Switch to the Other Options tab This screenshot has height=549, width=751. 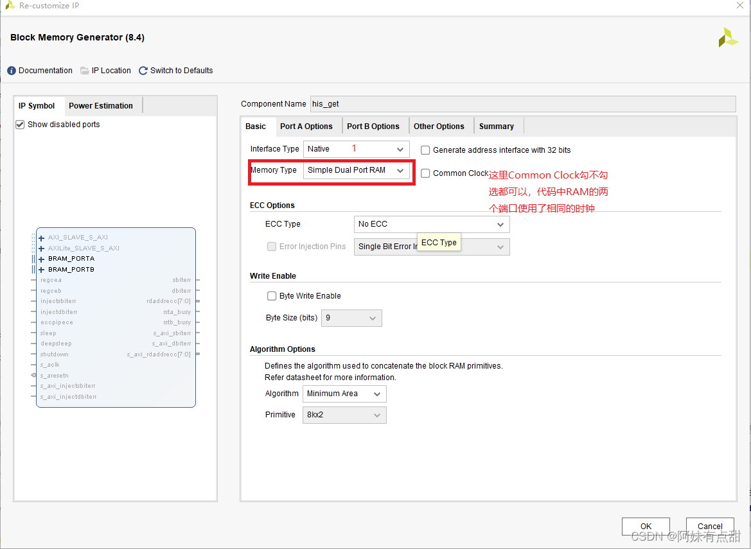(x=439, y=126)
